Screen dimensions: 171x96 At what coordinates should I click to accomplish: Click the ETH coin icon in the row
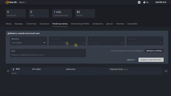point(13,69)
